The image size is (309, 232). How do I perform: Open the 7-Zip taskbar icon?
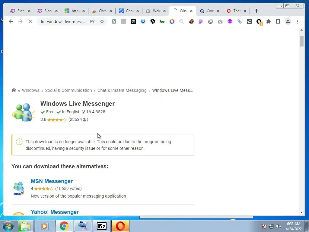click(102, 226)
